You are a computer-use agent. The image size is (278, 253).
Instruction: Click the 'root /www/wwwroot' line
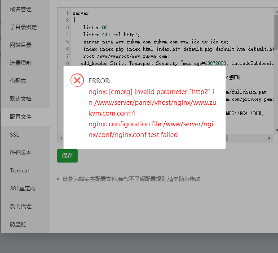coord(126,56)
